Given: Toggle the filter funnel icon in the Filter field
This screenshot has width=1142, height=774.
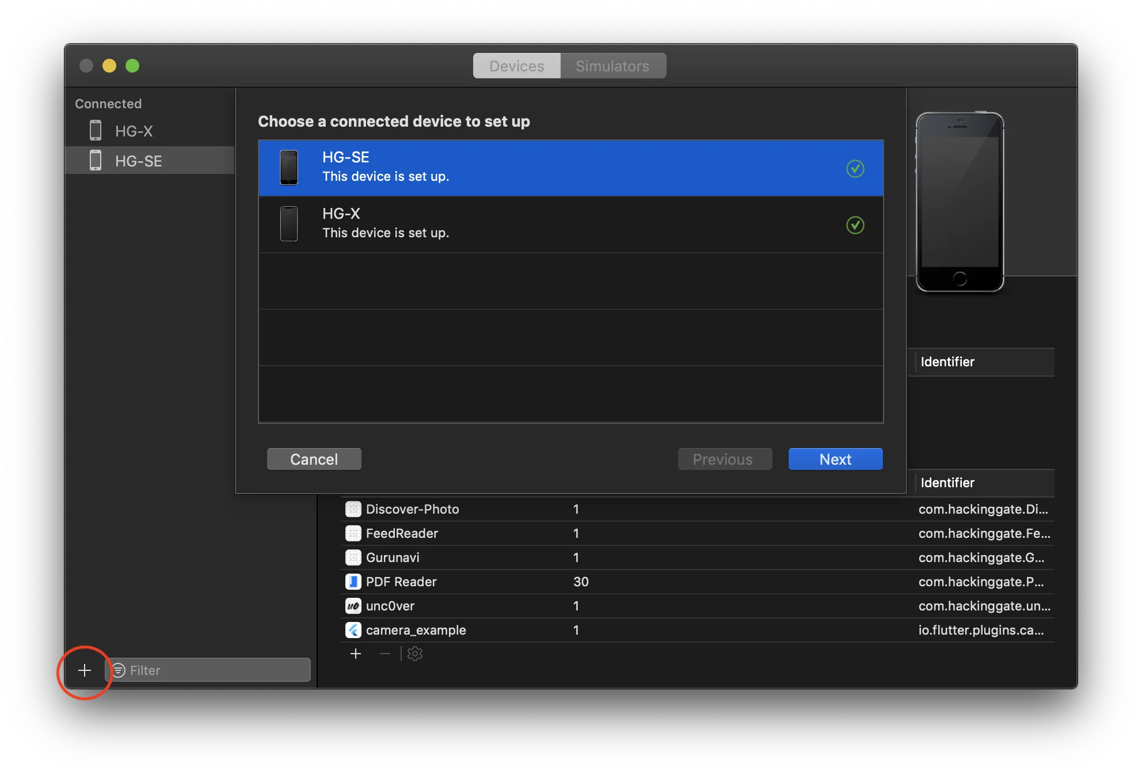Looking at the screenshot, I should pyautogui.click(x=119, y=670).
